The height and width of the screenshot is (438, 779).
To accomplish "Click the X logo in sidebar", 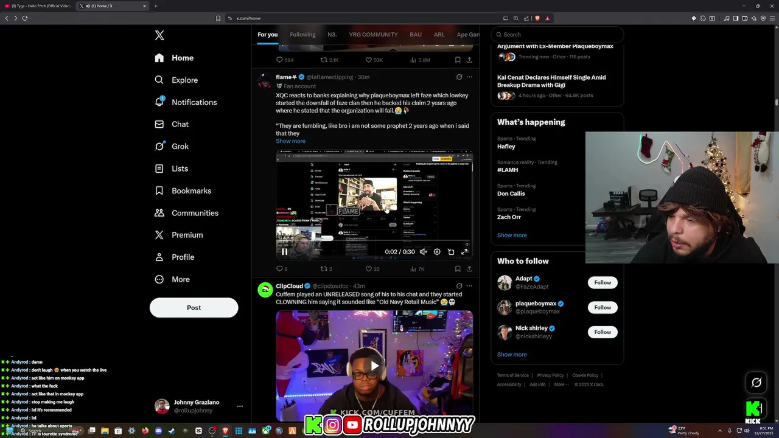I will 159,35.
